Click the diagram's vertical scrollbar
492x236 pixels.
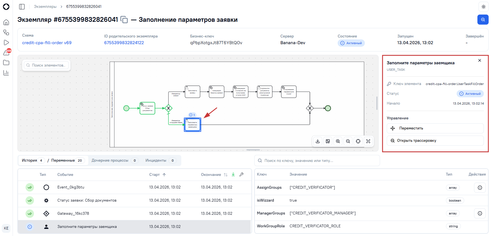(x=377, y=103)
